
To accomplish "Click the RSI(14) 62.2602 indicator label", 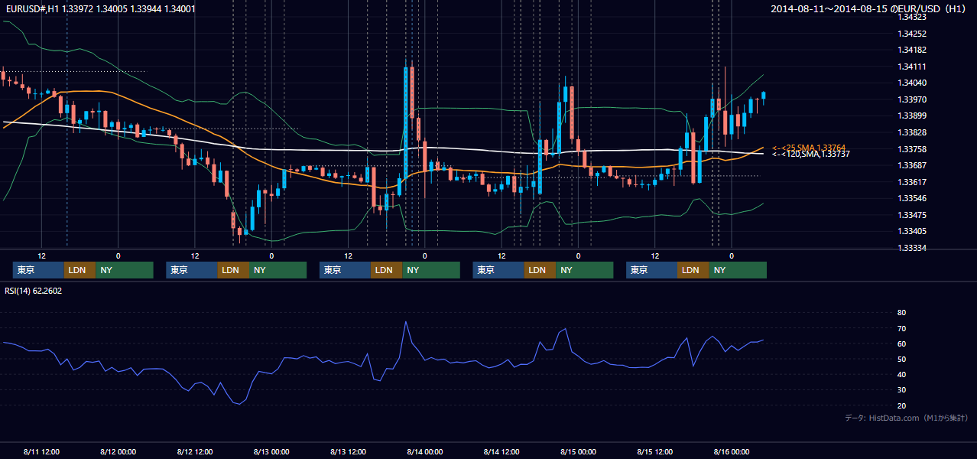I will pyautogui.click(x=34, y=291).
